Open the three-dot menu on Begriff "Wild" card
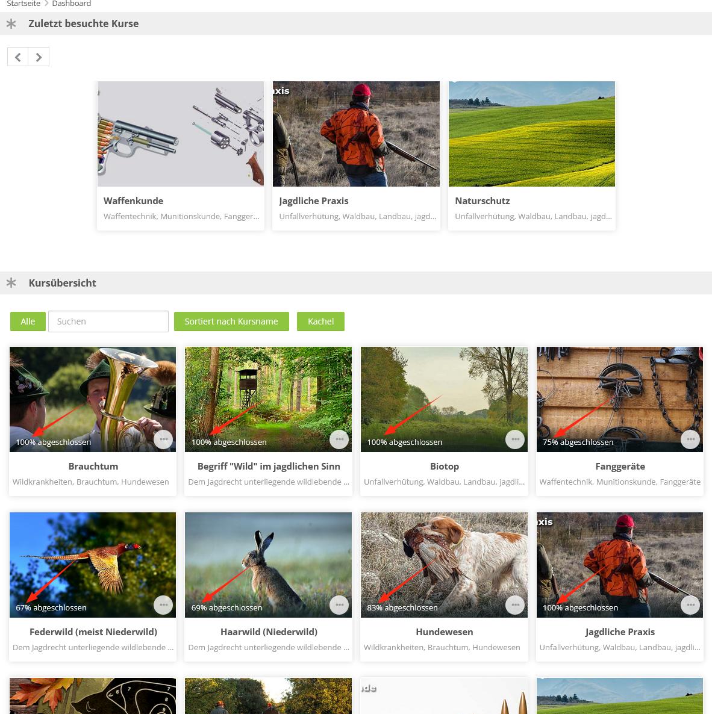Viewport: 712px width, 714px height. click(x=339, y=439)
